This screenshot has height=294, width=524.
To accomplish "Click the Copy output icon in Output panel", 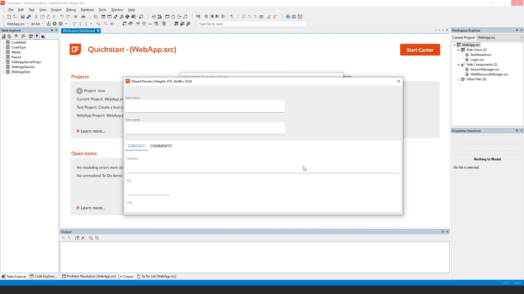I will click(77, 238).
